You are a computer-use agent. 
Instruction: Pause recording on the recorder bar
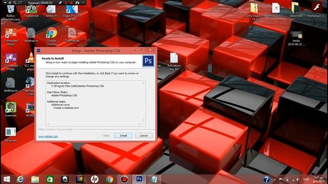click(x=66, y=3)
